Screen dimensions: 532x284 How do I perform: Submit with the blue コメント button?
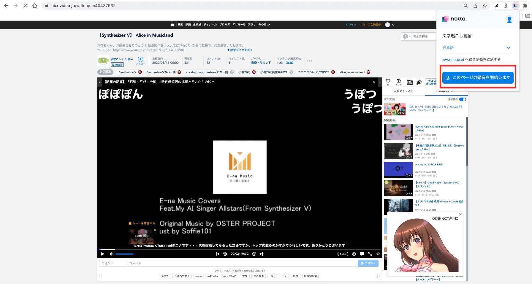pyautogui.click(x=368, y=263)
